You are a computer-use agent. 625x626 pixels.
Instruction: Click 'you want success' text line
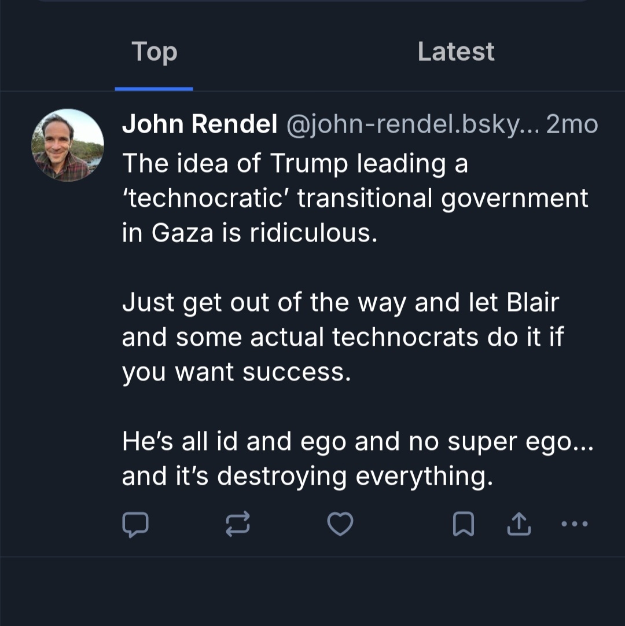(236, 372)
